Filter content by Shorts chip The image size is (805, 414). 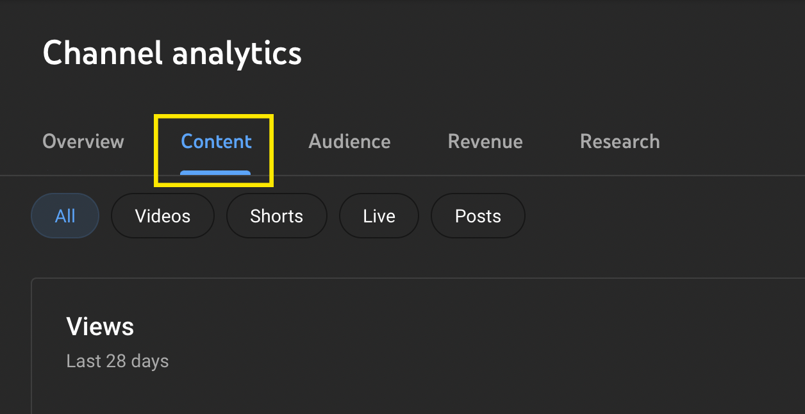(276, 216)
